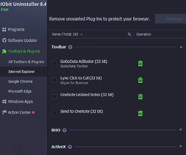Screen dimensions: 186x155
Task: Delete GoGoData AdBuster with trash icon
Action: (x=140, y=64)
